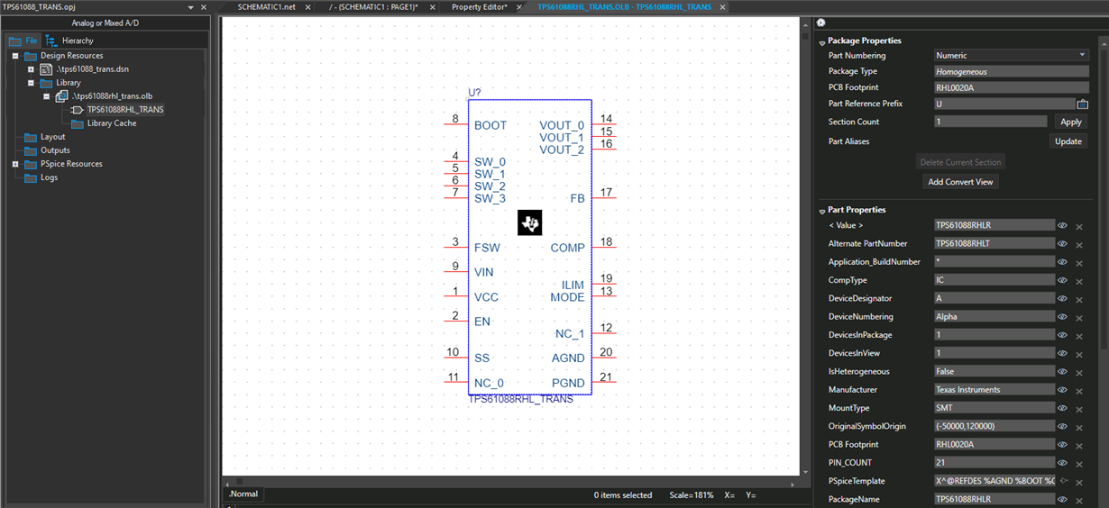
Task: Delete the < Value > property with X
Action: [x=1079, y=226]
